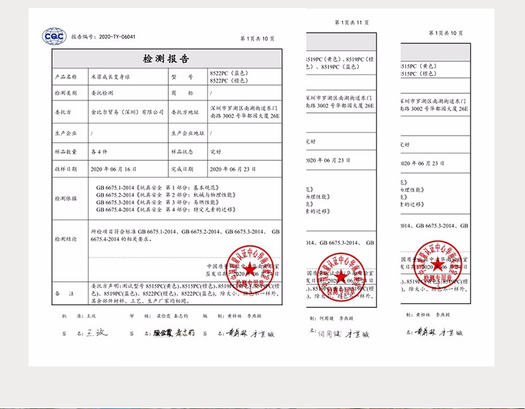
Task: Select receipt date 2020年06月16日
Action: click(x=114, y=169)
